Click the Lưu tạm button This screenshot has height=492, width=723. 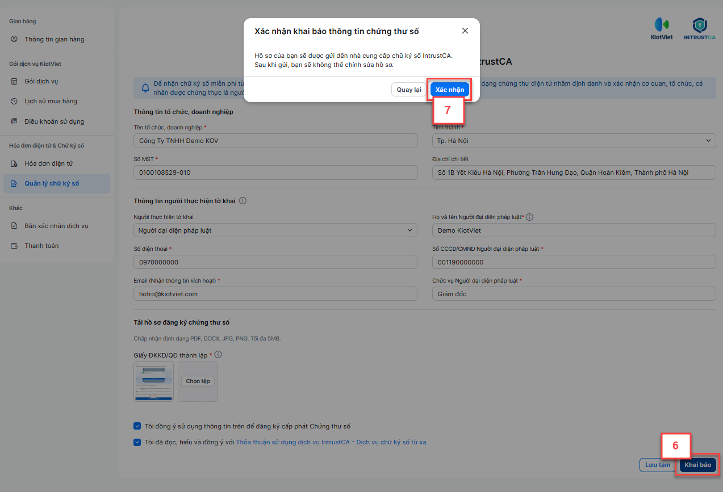click(x=658, y=465)
